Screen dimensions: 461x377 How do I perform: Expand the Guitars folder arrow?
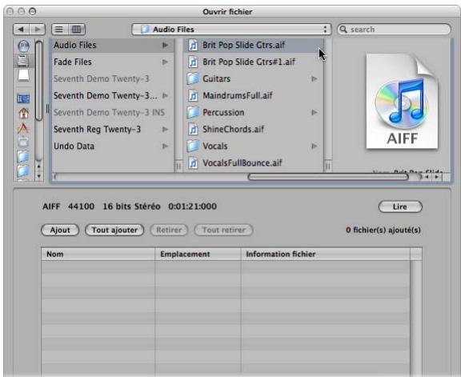[x=315, y=78]
